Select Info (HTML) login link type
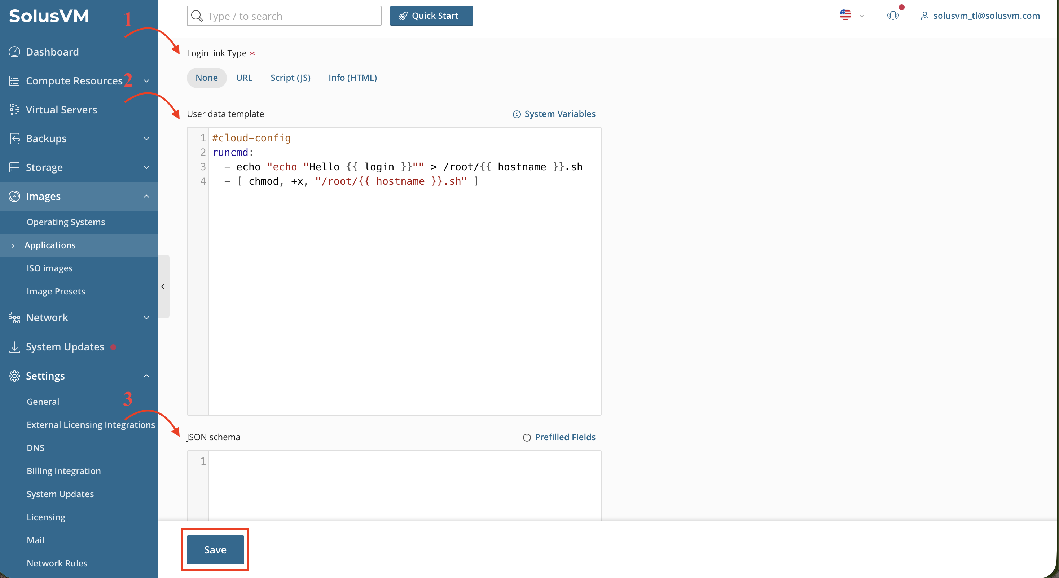The width and height of the screenshot is (1059, 578). pyautogui.click(x=353, y=78)
